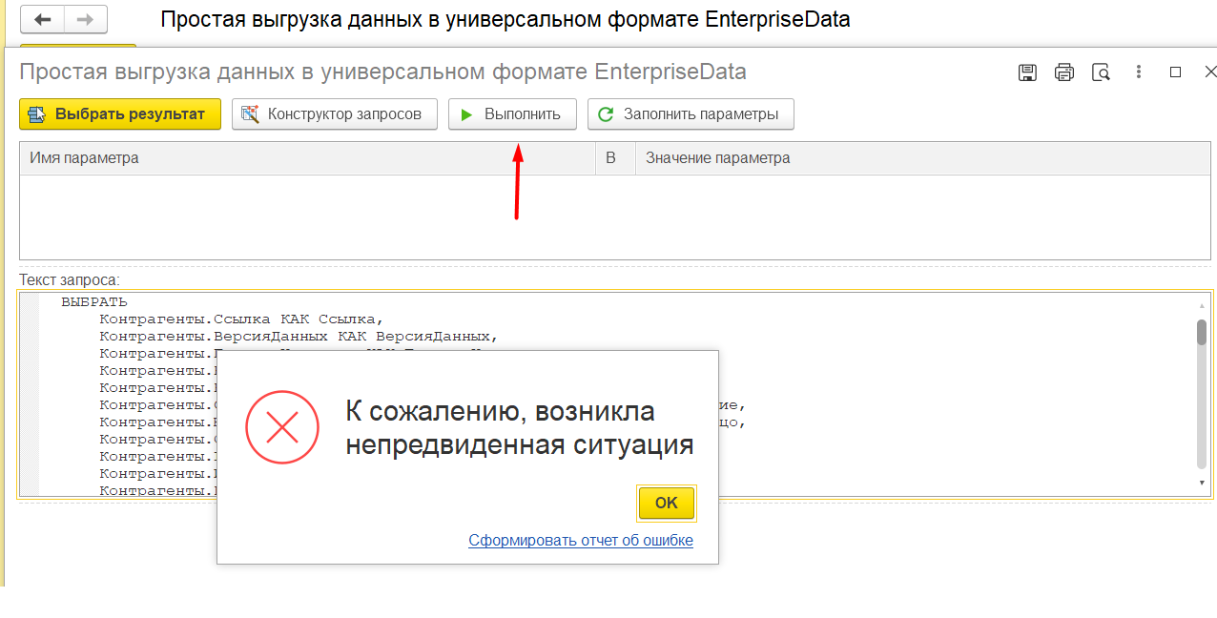Print using the printer icon

tap(1064, 72)
